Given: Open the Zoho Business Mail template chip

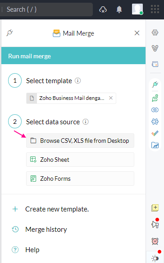Looking at the screenshot, I should click(x=71, y=98).
